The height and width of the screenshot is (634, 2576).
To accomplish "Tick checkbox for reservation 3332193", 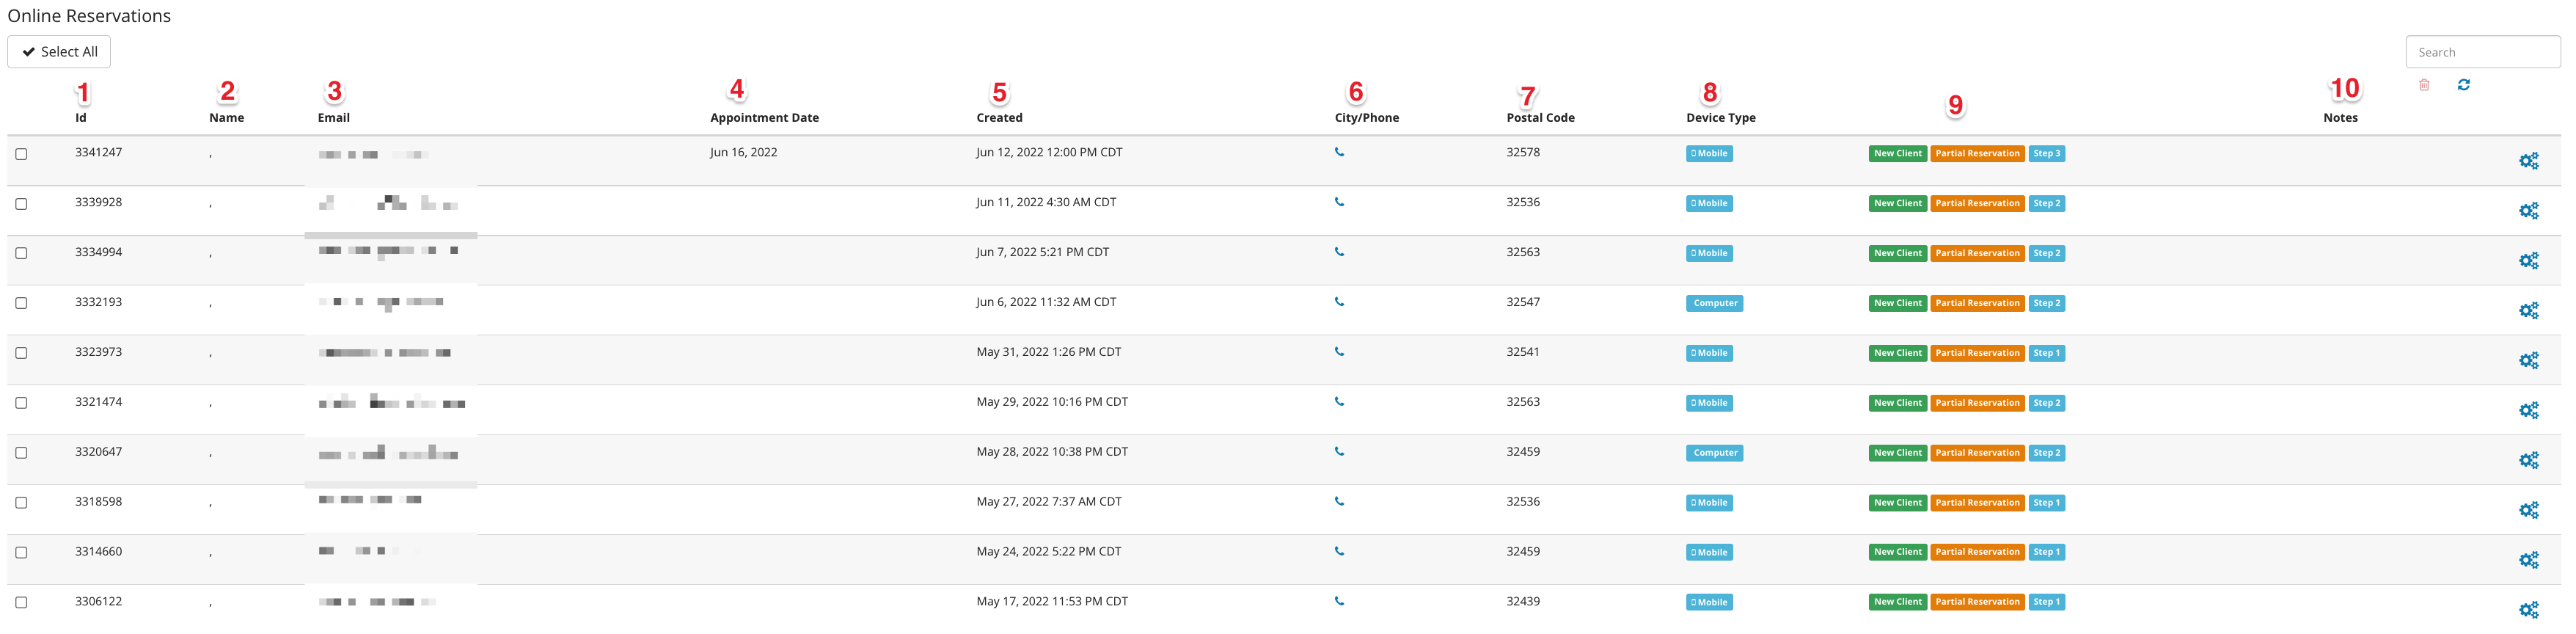I will (21, 303).
